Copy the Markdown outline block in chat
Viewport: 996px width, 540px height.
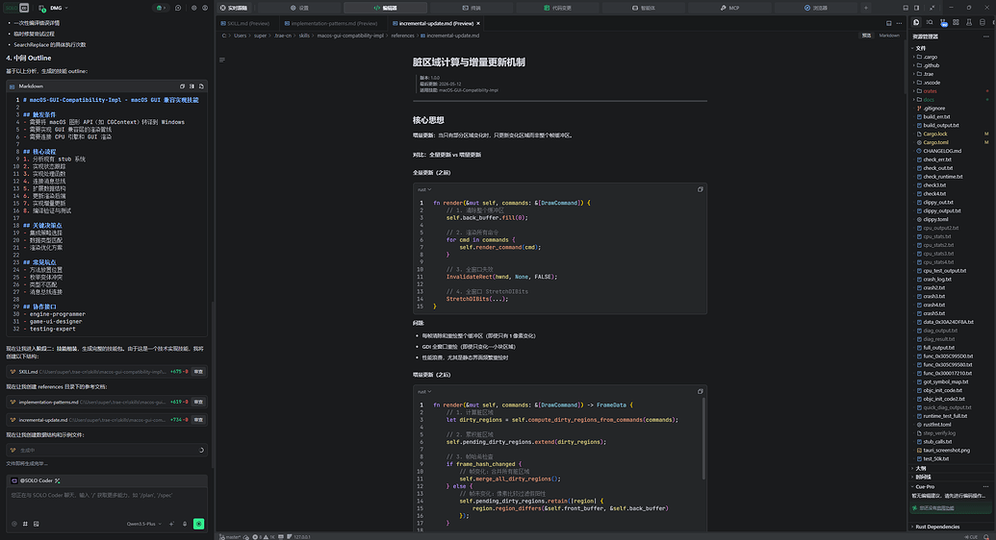[182, 86]
